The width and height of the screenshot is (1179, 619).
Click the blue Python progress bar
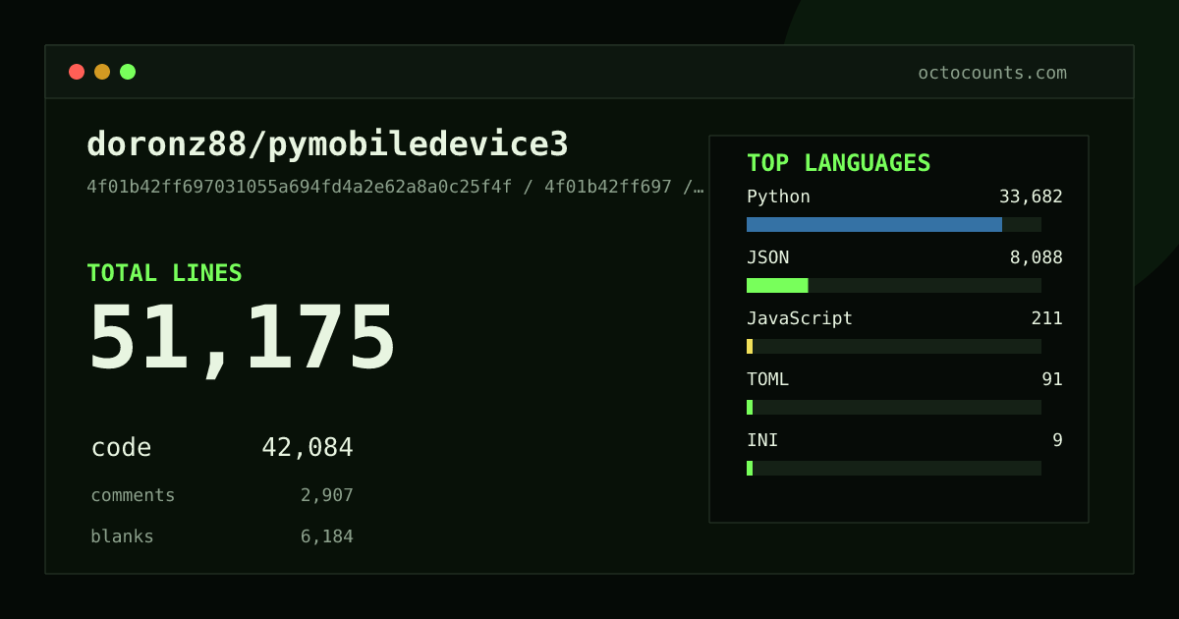(x=874, y=224)
